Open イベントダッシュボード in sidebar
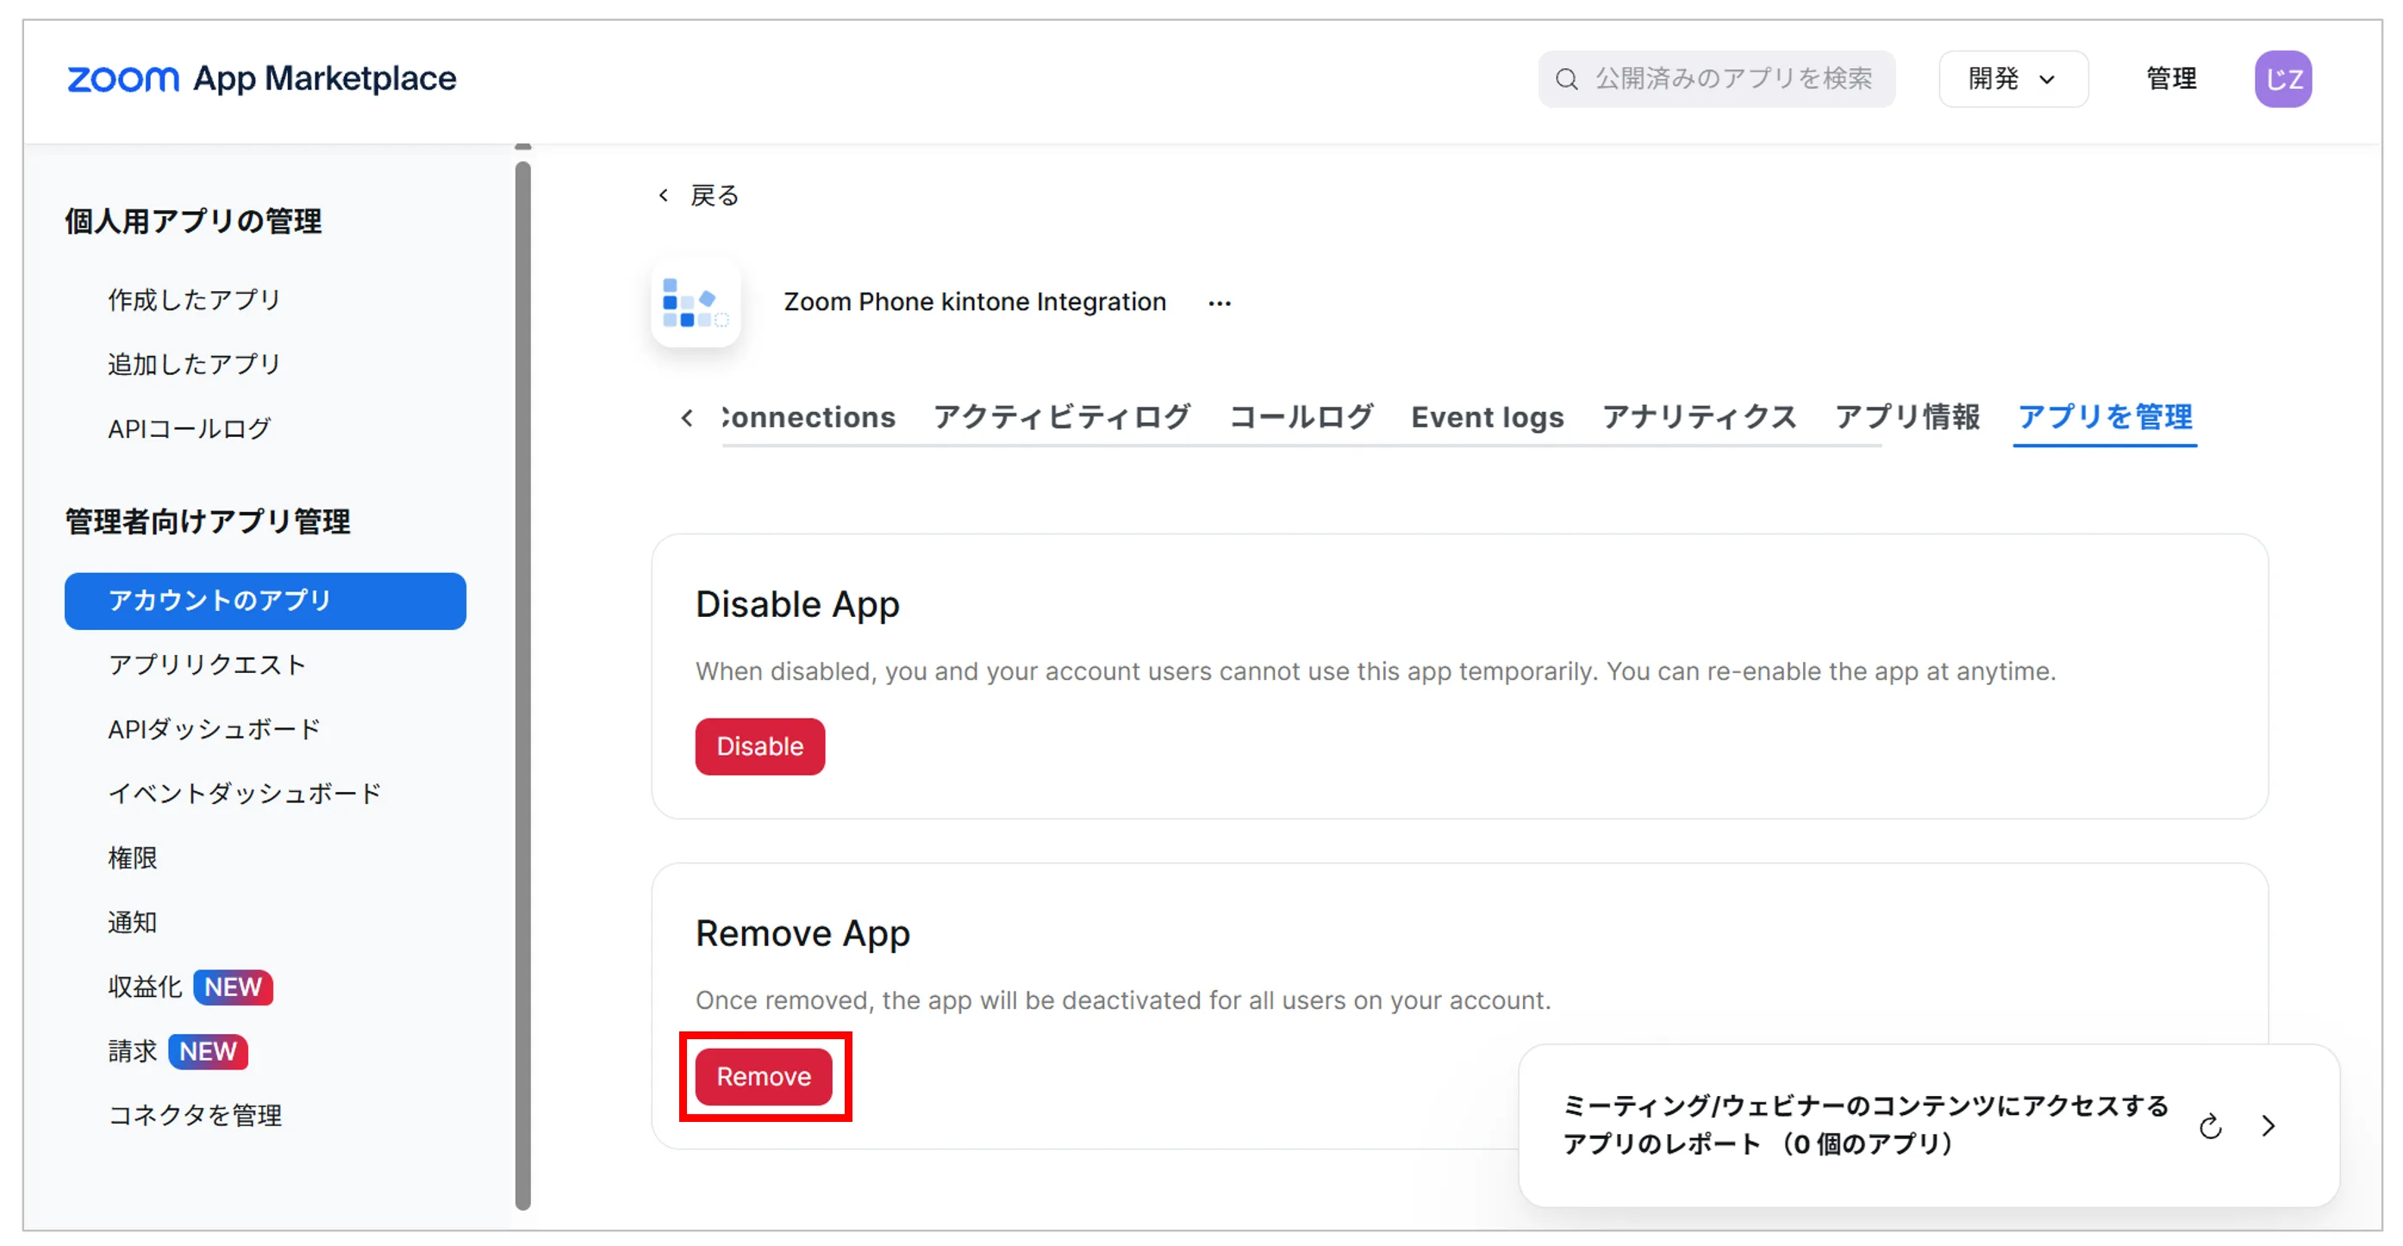This screenshot has height=1246, width=2403. (x=245, y=794)
